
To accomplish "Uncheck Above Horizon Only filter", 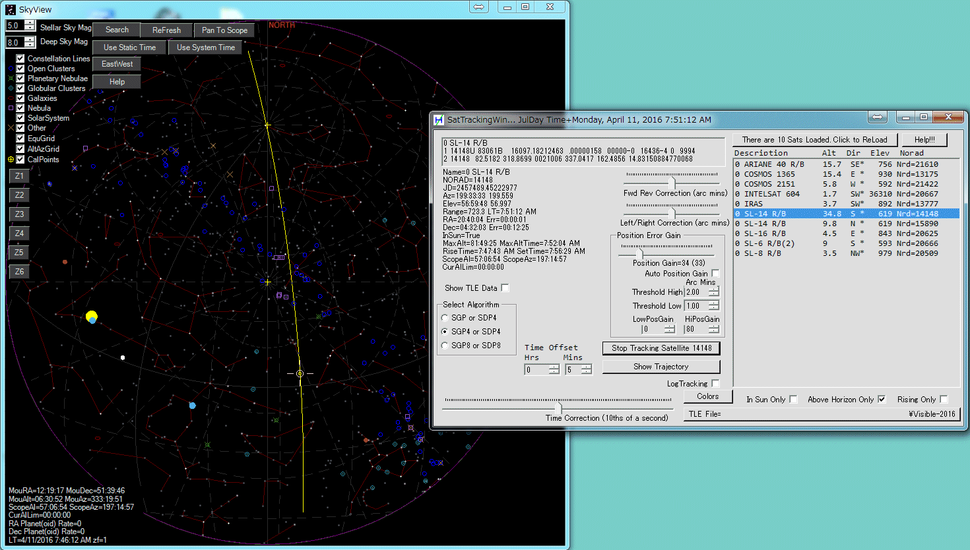I will pos(882,400).
